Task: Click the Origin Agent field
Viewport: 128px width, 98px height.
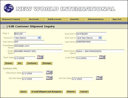Action: point(38,51)
